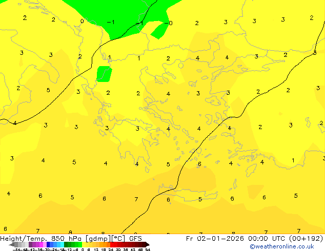Click the yellow swatch in the temperature scale

coord(84,244)
